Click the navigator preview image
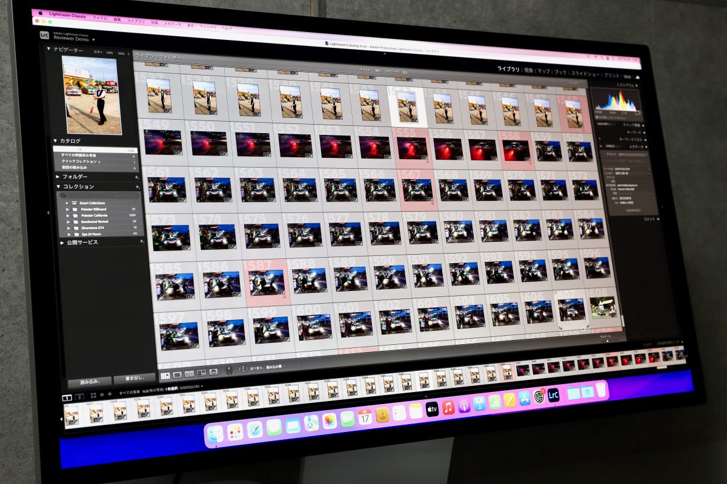The width and height of the screenshot is (727, 484). (x=91, y=94)
